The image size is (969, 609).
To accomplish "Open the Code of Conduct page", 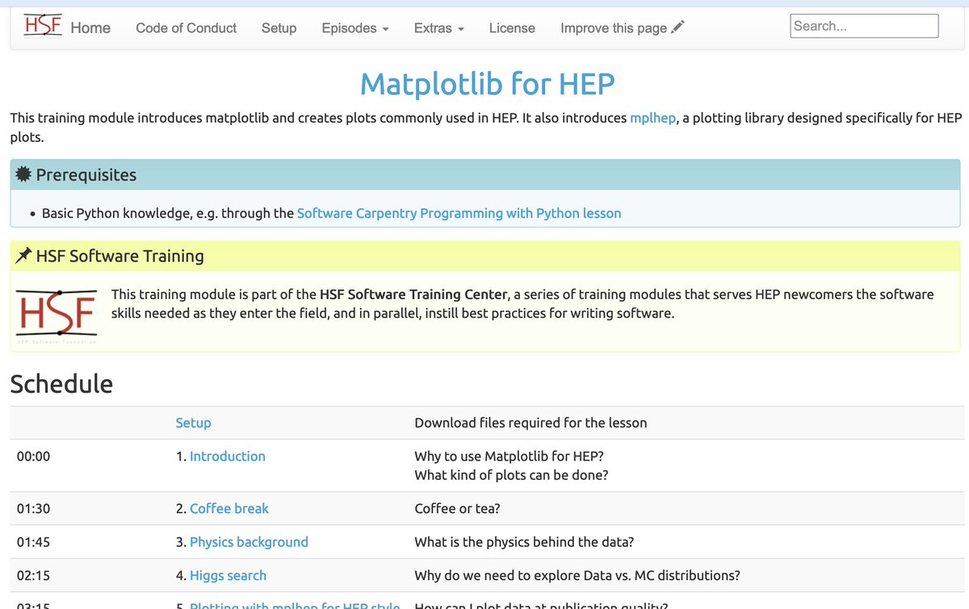I will pyautogui.click(x=186, y=28).
